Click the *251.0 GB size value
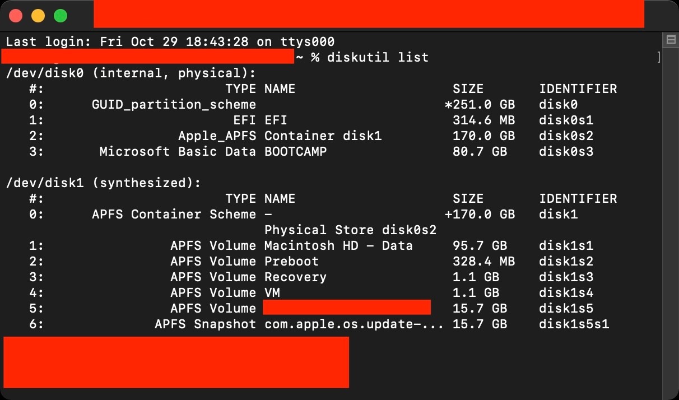Viewport: 679px width, 400px height. (x=479, y=104)
